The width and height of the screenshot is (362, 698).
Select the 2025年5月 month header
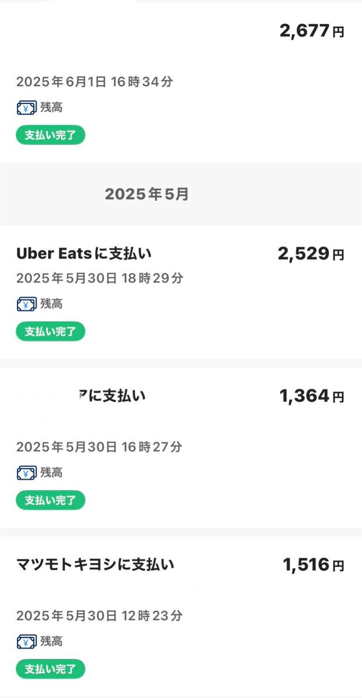point(146,194)
